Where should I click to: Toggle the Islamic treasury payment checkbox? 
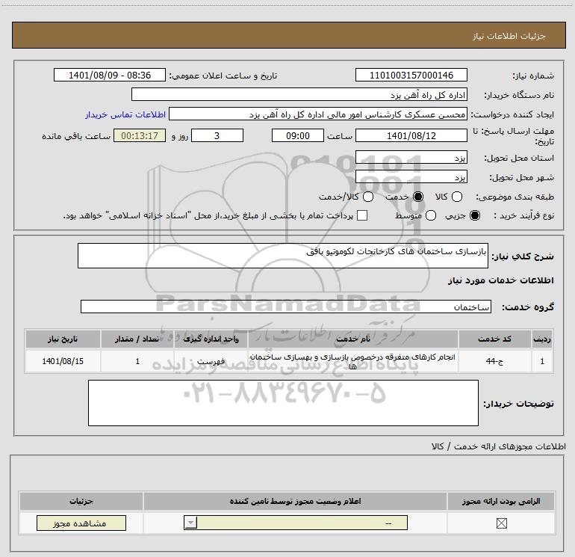pos(362,215)
